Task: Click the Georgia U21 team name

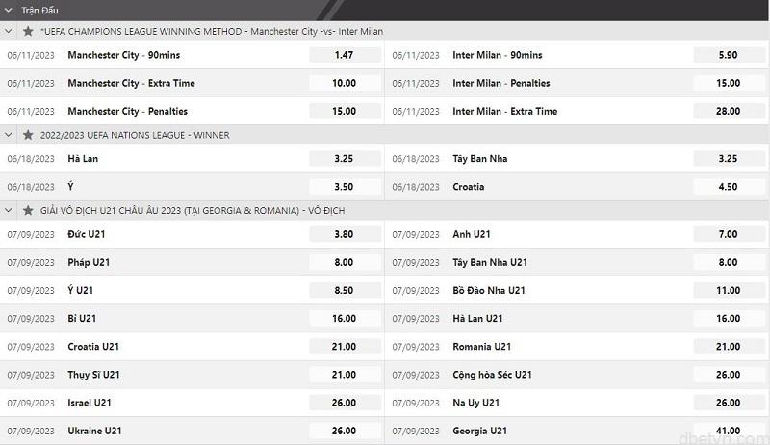Action: pos(479,431)
